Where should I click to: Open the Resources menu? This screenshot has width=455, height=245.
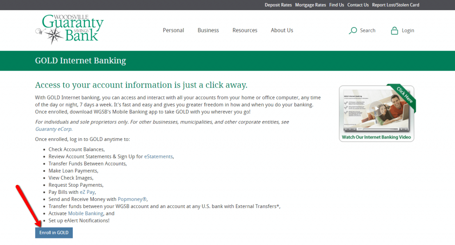[245, 30]
